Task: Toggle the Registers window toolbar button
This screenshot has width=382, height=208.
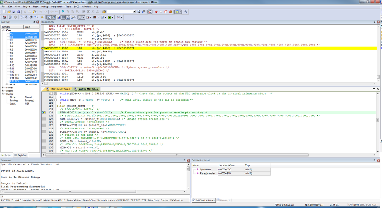Action: (x=62, y=17)
